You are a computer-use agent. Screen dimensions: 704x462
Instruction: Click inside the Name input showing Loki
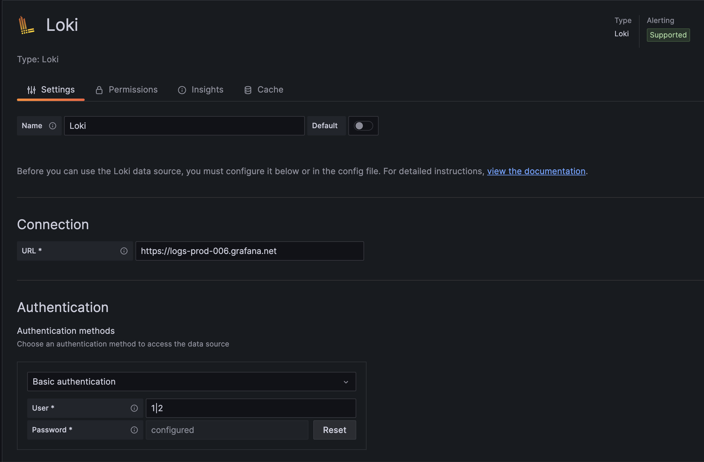[x=184, y=126]
